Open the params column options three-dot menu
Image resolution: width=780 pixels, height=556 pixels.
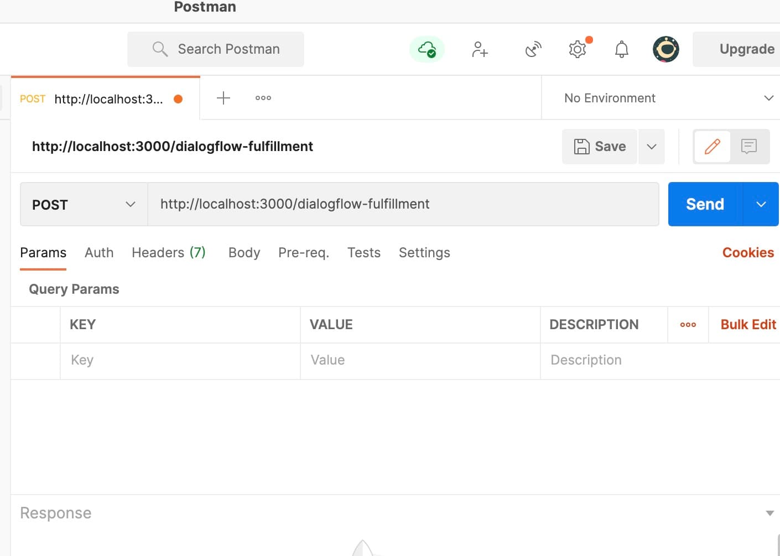688,325
